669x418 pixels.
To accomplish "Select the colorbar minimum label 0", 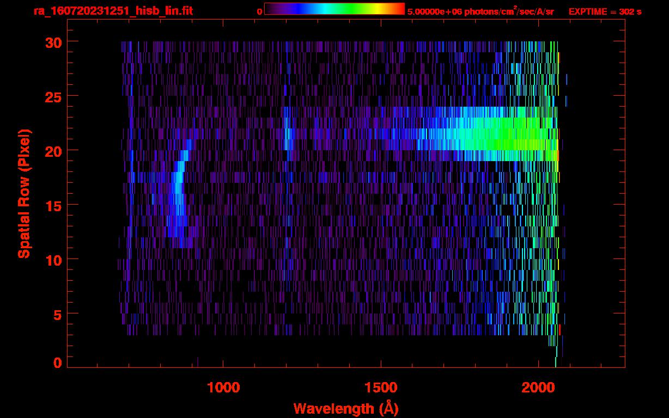I will tap(259, 11).
